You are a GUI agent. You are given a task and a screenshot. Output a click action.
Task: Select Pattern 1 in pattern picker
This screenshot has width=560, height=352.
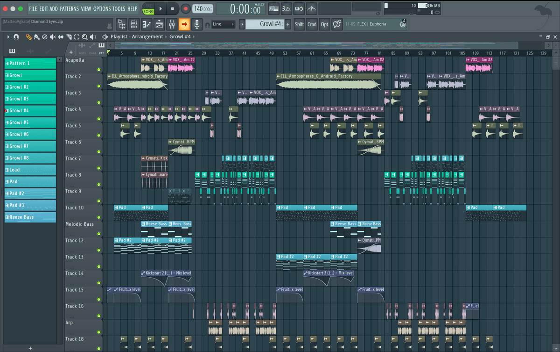30,63
